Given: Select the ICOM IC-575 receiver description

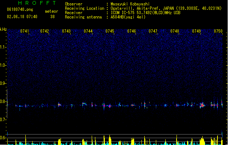Looking at the screenshot, I should [146, 13].
